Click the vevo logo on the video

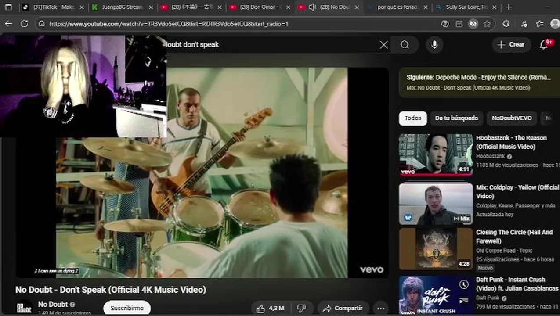pos(372,269)
